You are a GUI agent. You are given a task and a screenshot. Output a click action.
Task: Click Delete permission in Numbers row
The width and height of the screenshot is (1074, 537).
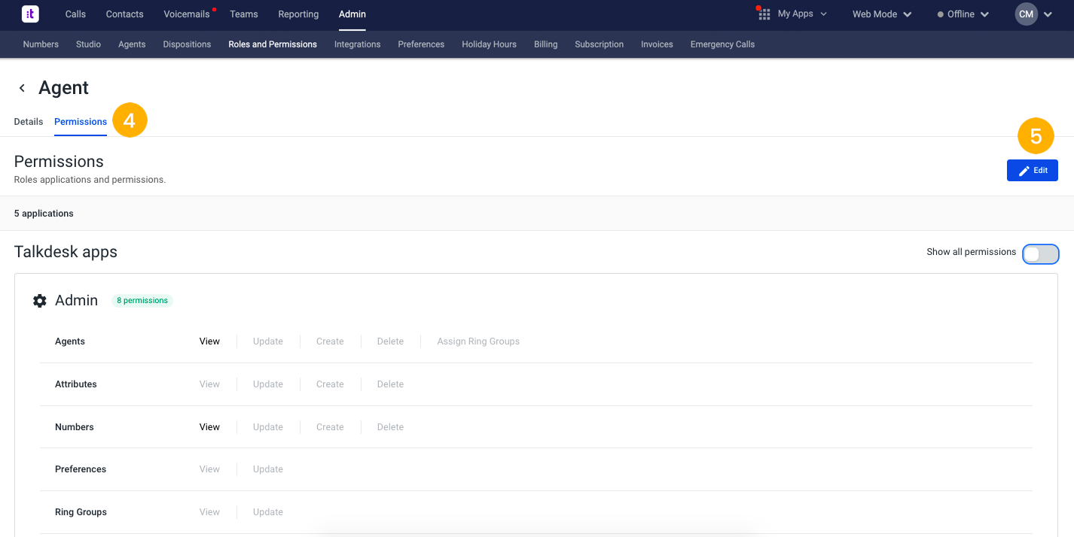(x=390, y=427)
